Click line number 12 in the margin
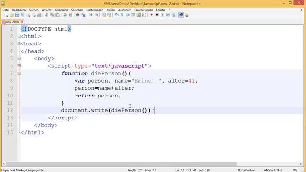 coord(10,110)
